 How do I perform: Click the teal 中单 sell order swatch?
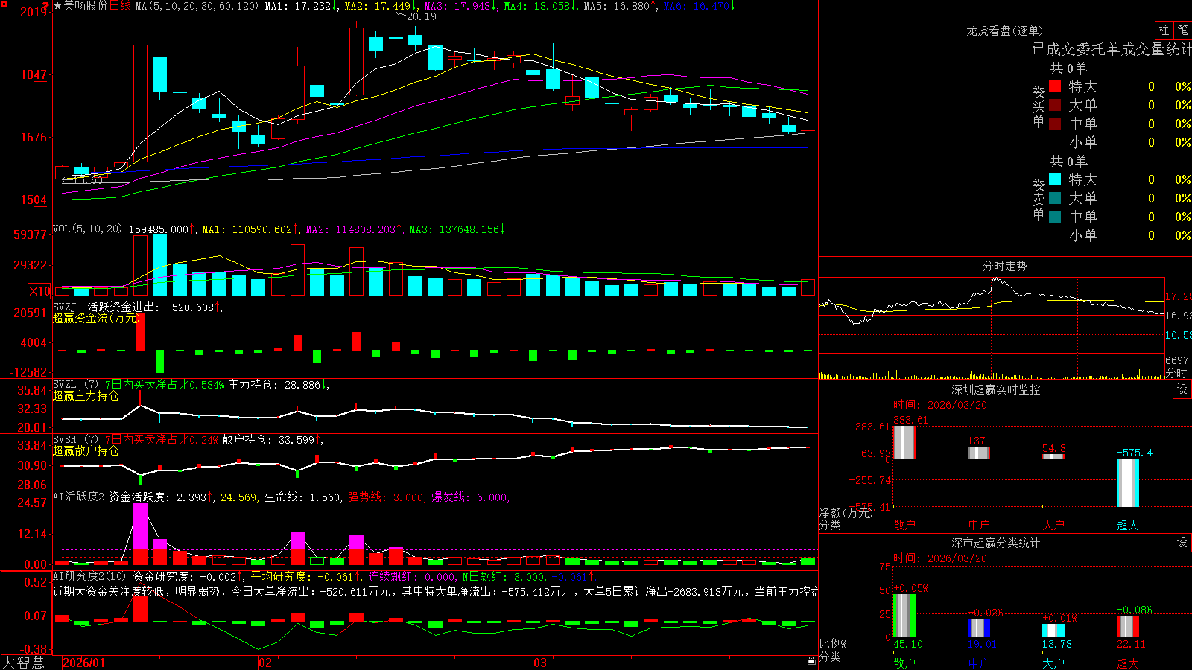[x=1055, y=217]
